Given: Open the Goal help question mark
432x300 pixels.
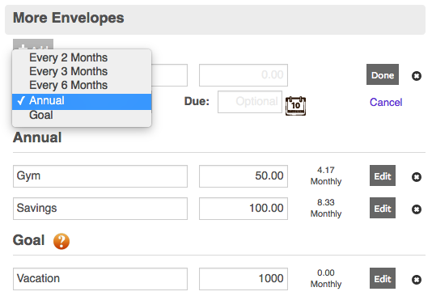Looking at the screenshot, I should (61, 241).
